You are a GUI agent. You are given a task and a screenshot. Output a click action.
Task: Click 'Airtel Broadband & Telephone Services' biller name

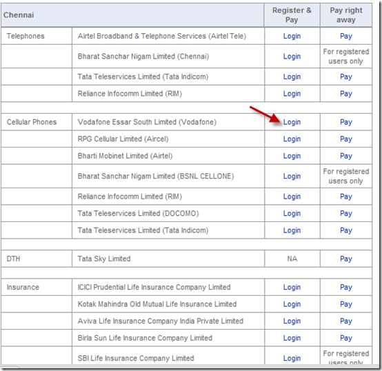[x=162, y=36]
